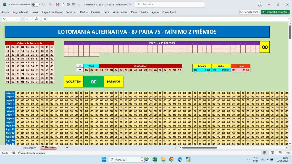
Task: Switch to Page Break Preview icon
Action: [280, 153]
